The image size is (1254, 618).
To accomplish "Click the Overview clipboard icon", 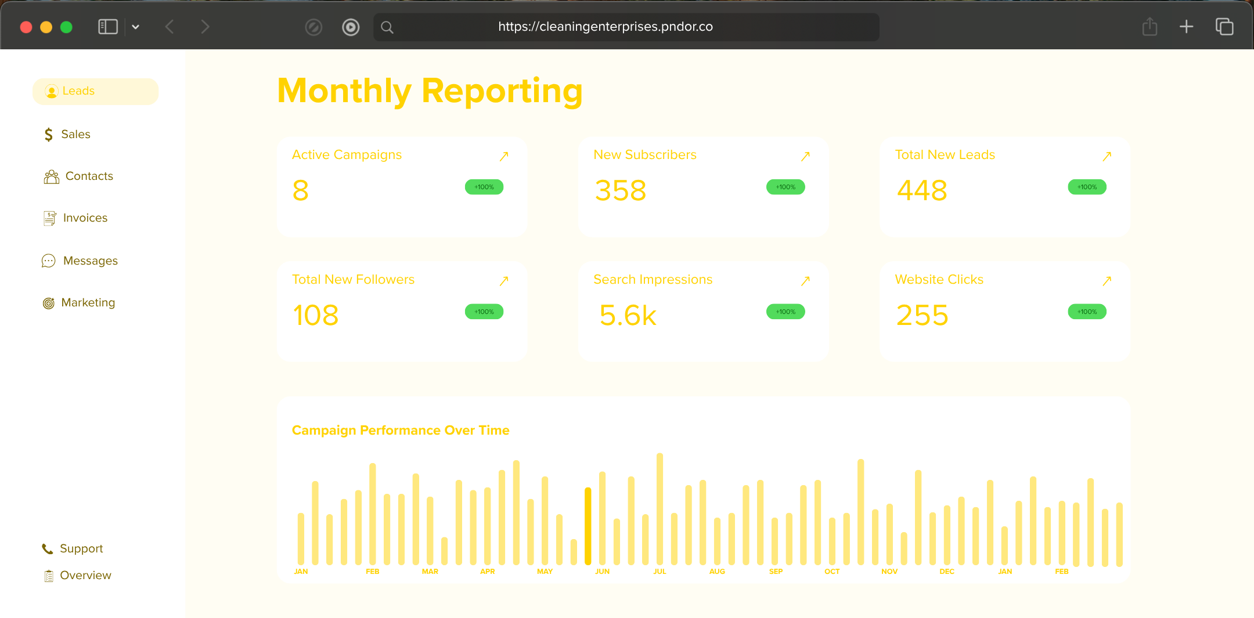I will [49, 576].
